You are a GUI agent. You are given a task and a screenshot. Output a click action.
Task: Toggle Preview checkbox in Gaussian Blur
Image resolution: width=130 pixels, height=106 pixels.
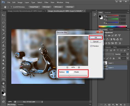[x=91, y=46]
